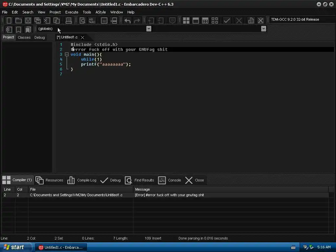Click the Untitled1.c taskbar button
The image size is (336, 252).
[x=61, y=247]
